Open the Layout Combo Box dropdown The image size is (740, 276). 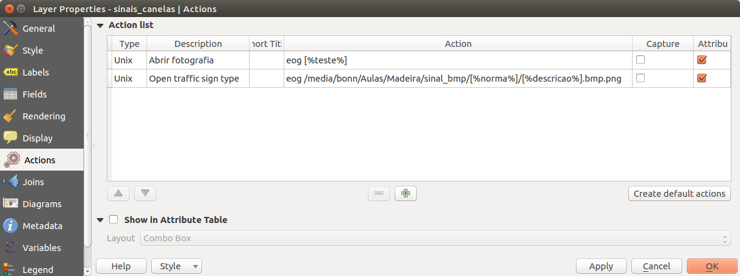pyautogui.click(x=436, y=238)
